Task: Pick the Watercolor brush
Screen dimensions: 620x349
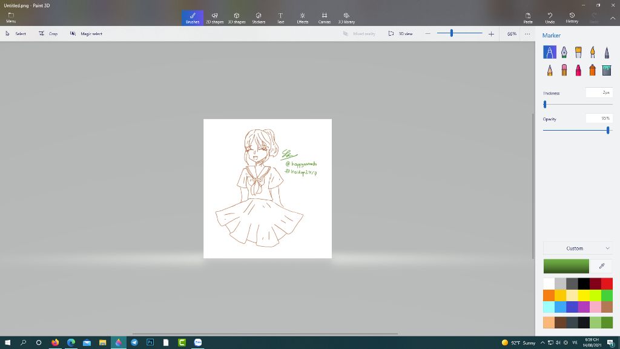Action: coord(593,51)
